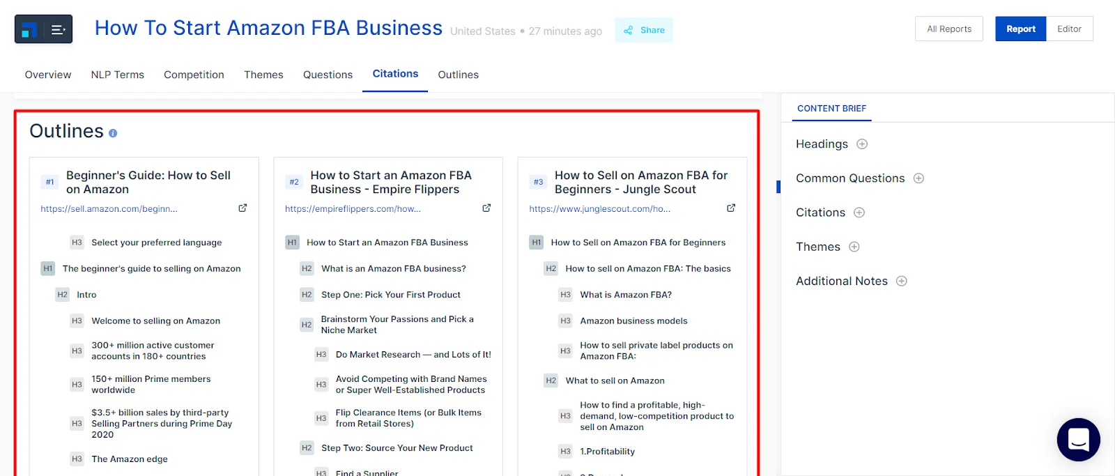Click '1.Profitability' heading
This screenshot has width=1115, height=476.
tap(607, 452)
